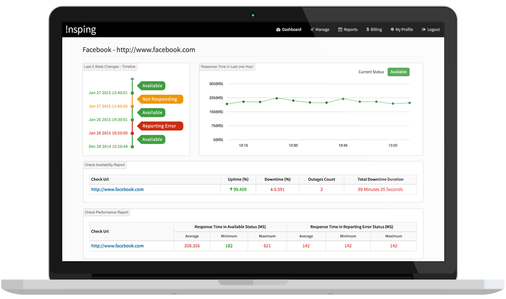
Task: Open the Manage menu item
Action: click(320, 29)
